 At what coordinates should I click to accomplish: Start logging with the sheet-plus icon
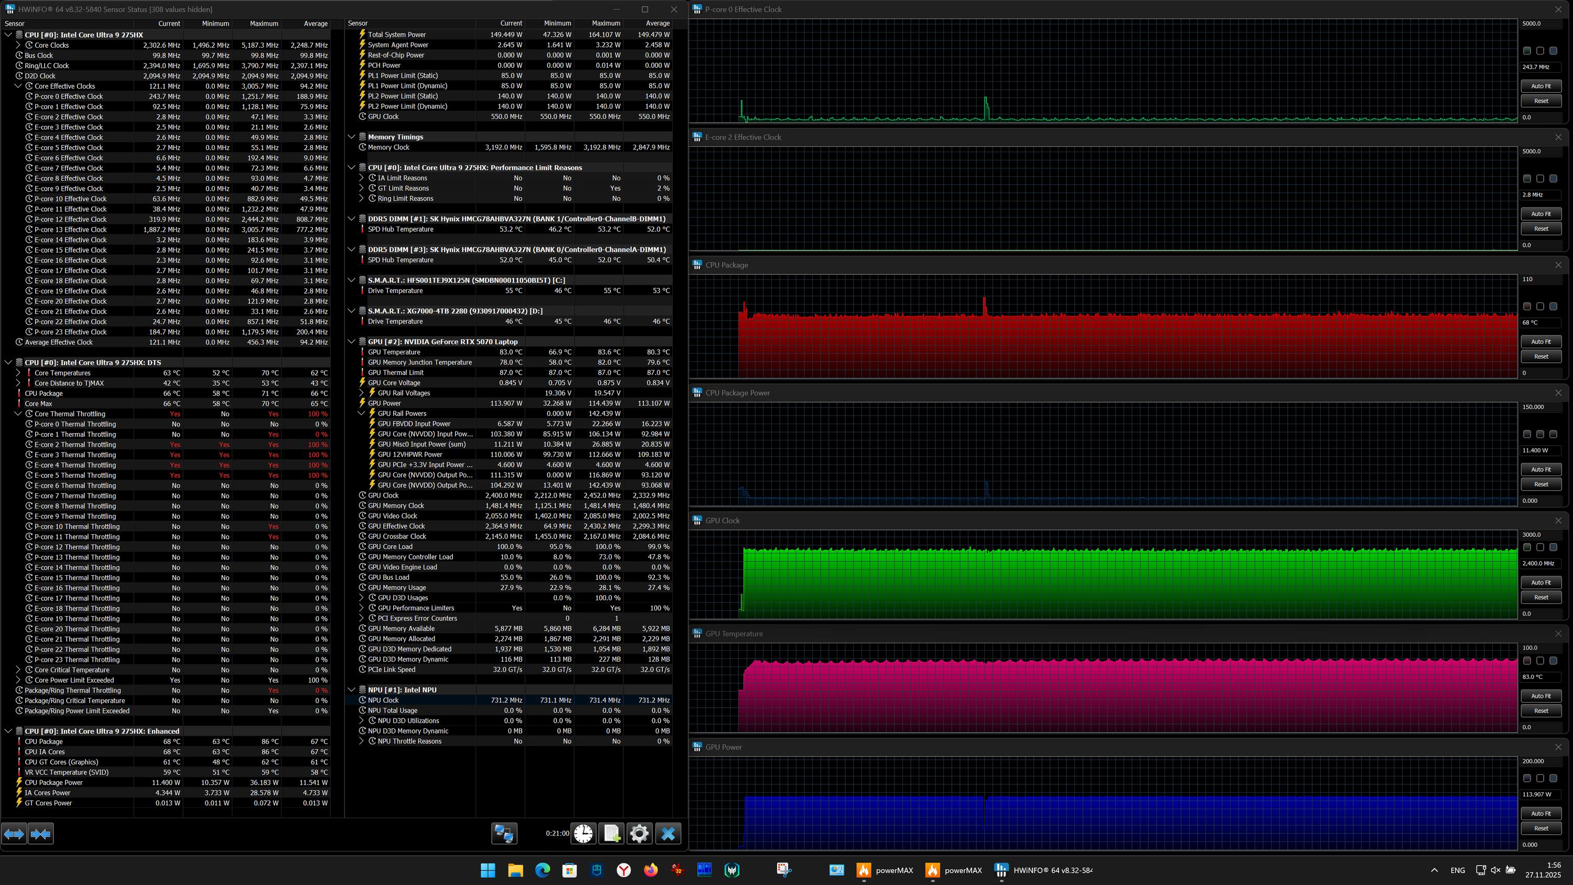611,834
